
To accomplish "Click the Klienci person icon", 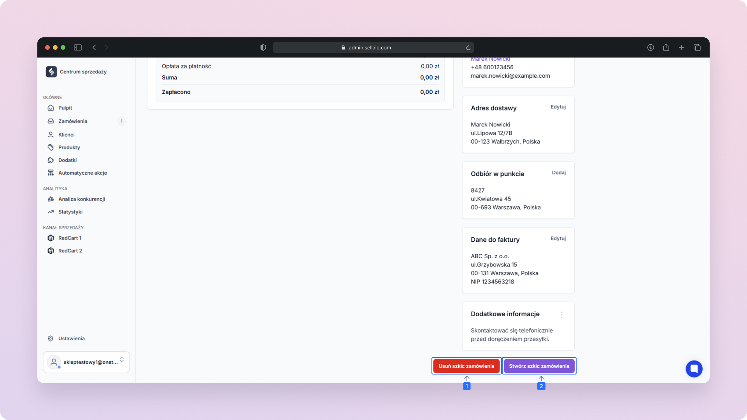I will 51,135.
